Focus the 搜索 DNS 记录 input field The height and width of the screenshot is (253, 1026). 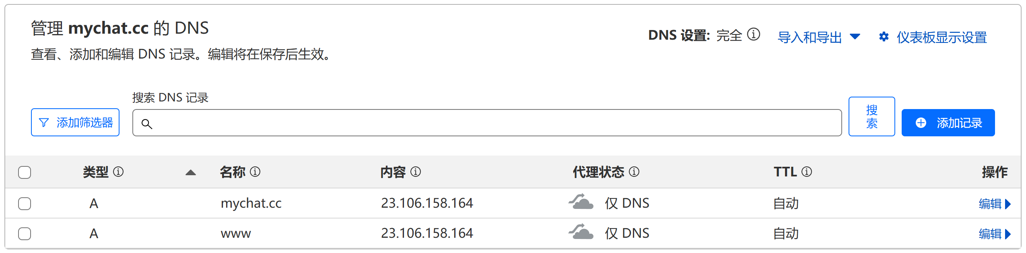(x=487, y=123)
